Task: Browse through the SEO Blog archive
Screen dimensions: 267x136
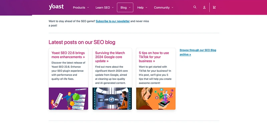Action: click(x=198, y=52)
